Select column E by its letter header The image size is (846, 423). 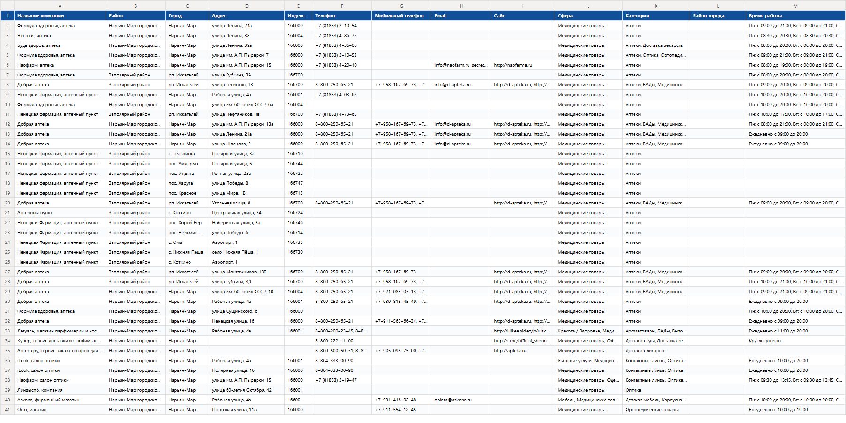click(298, 6)
